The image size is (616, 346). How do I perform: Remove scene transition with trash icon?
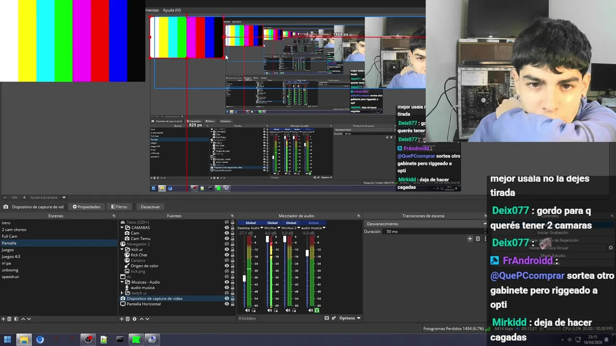click(x=478, y=238)
